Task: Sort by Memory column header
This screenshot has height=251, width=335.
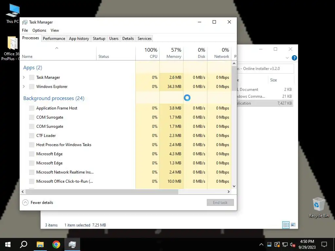Action: click(x=171, y=53)
